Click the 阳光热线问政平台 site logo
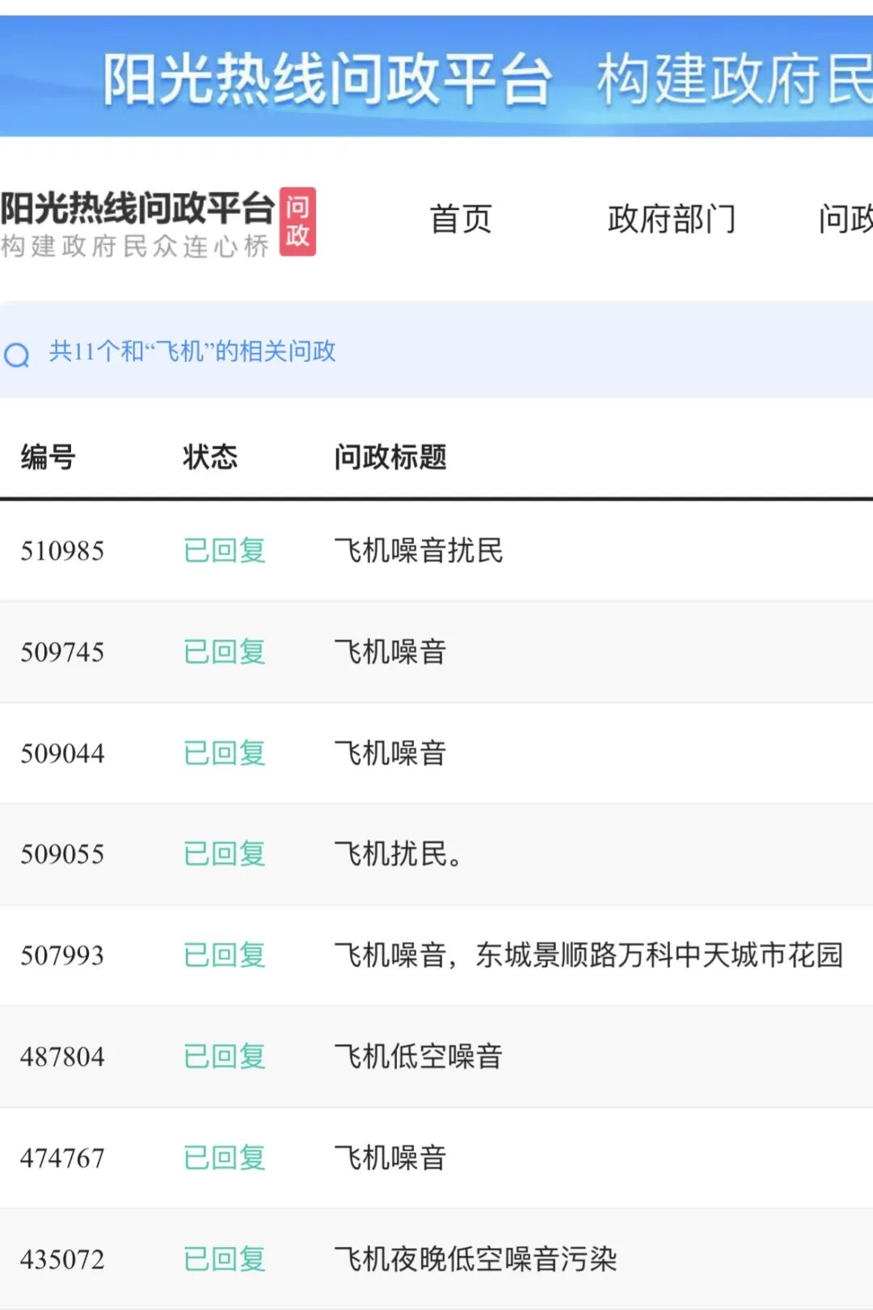This screenshot has width=873, height=1310. tap(137, 222)
